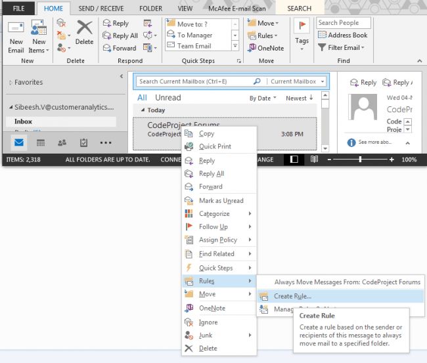This screenshot has height=363, width=427.
Task: Switch to the VIEW tab
Action: click(x=185, y=9)
